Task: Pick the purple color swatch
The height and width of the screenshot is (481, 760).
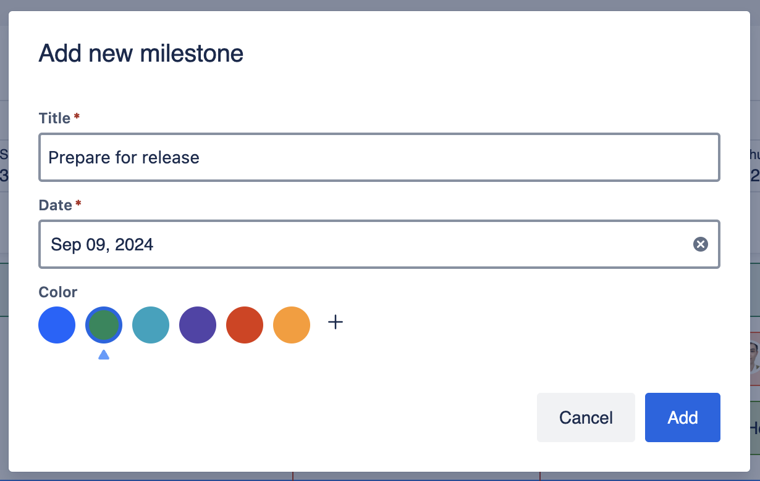Action: 198,325
